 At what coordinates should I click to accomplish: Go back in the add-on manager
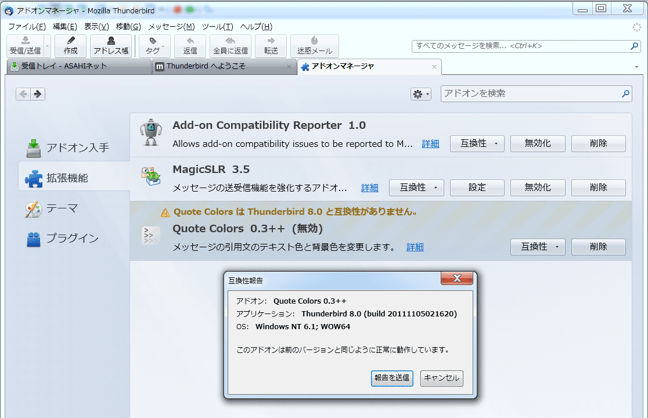(23, 94)
